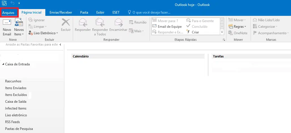The width and height of the screenshot is (291, 133).
Task: Open the Lixo Eletrônico dropdown
Action: [43, 33]
